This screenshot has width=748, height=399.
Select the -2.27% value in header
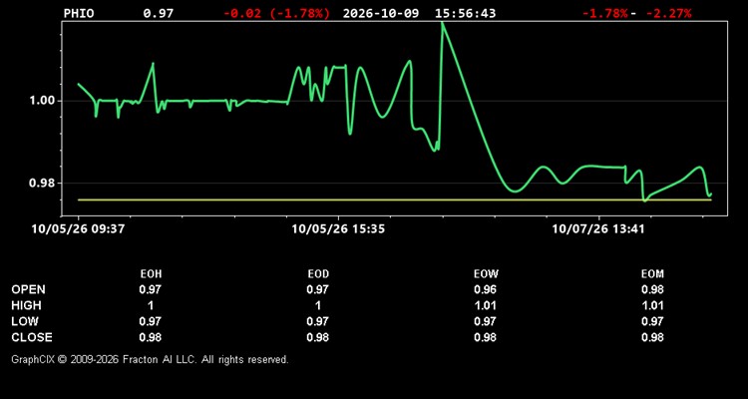tap(668, 13)
